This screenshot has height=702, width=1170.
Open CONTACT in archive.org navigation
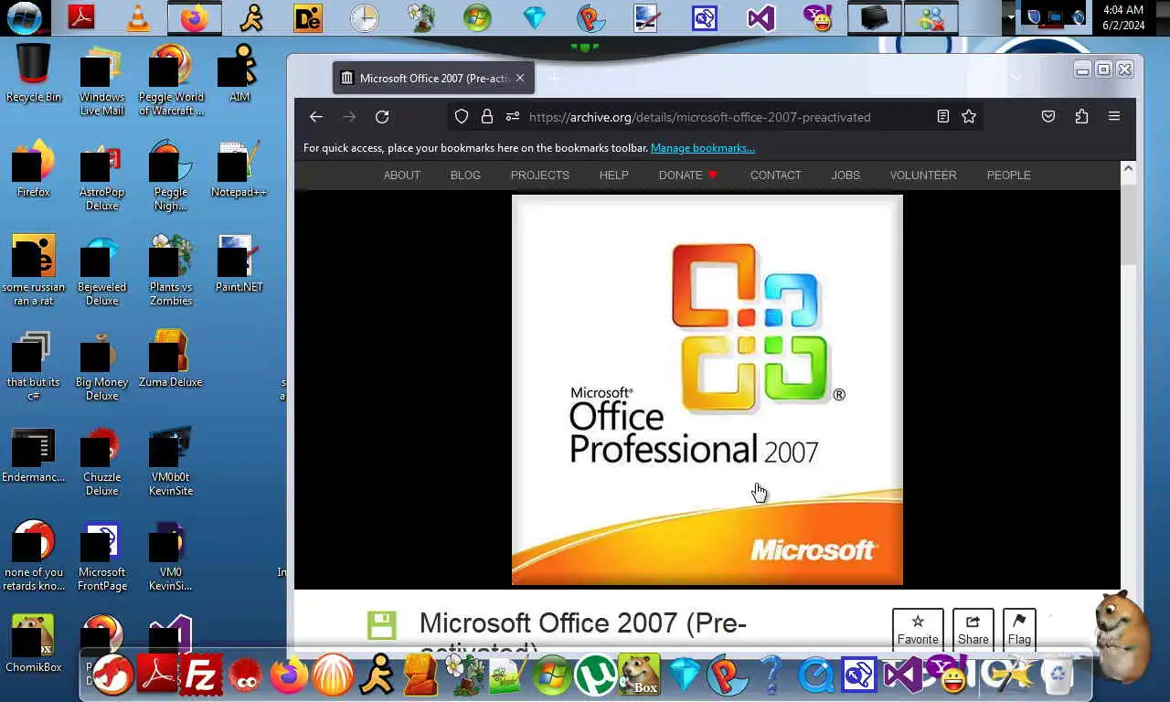click(776, 175)
